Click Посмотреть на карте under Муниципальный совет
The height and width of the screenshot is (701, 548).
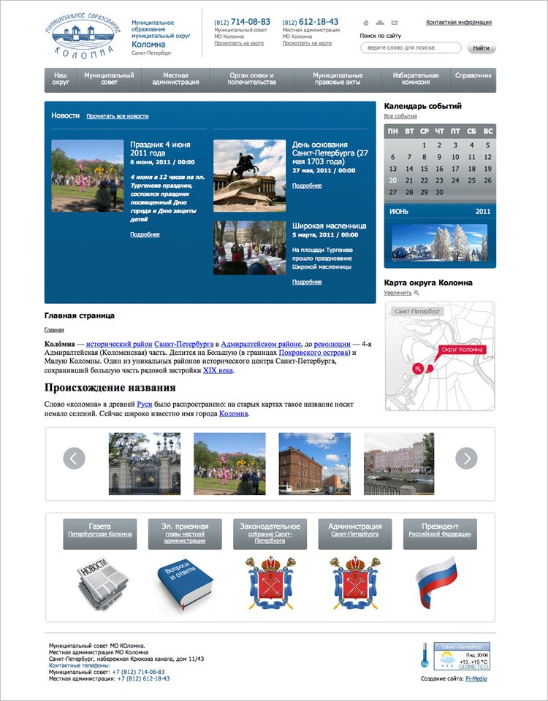(239, 43)
